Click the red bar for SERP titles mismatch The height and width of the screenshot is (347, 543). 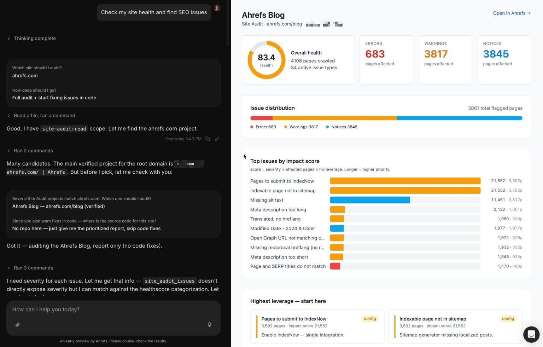pyautogui.click(x=335, y=266)
